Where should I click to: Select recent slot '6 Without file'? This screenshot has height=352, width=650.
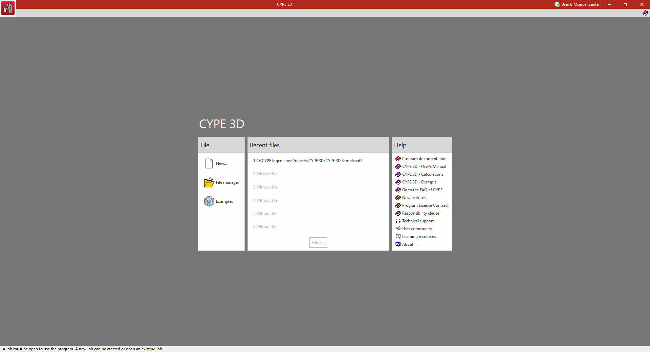pos(265,227)
